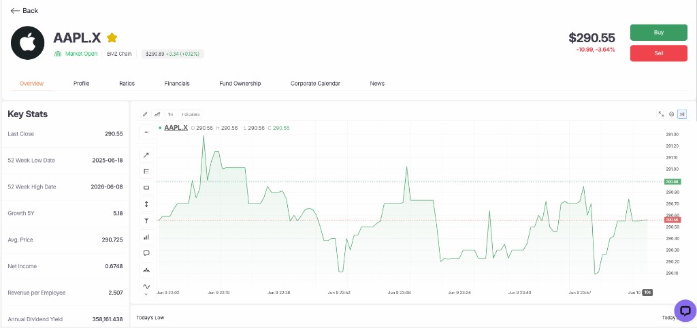Click the three-dots more tools button
This screenshot has height=328, width=697.
(146, 132)
